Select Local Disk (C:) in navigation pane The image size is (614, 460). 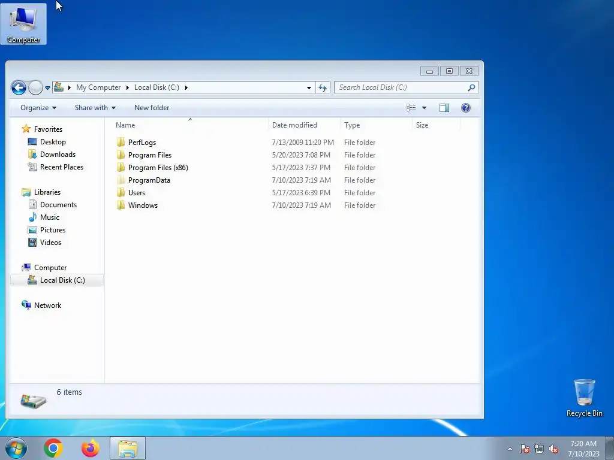click(62, 280)
